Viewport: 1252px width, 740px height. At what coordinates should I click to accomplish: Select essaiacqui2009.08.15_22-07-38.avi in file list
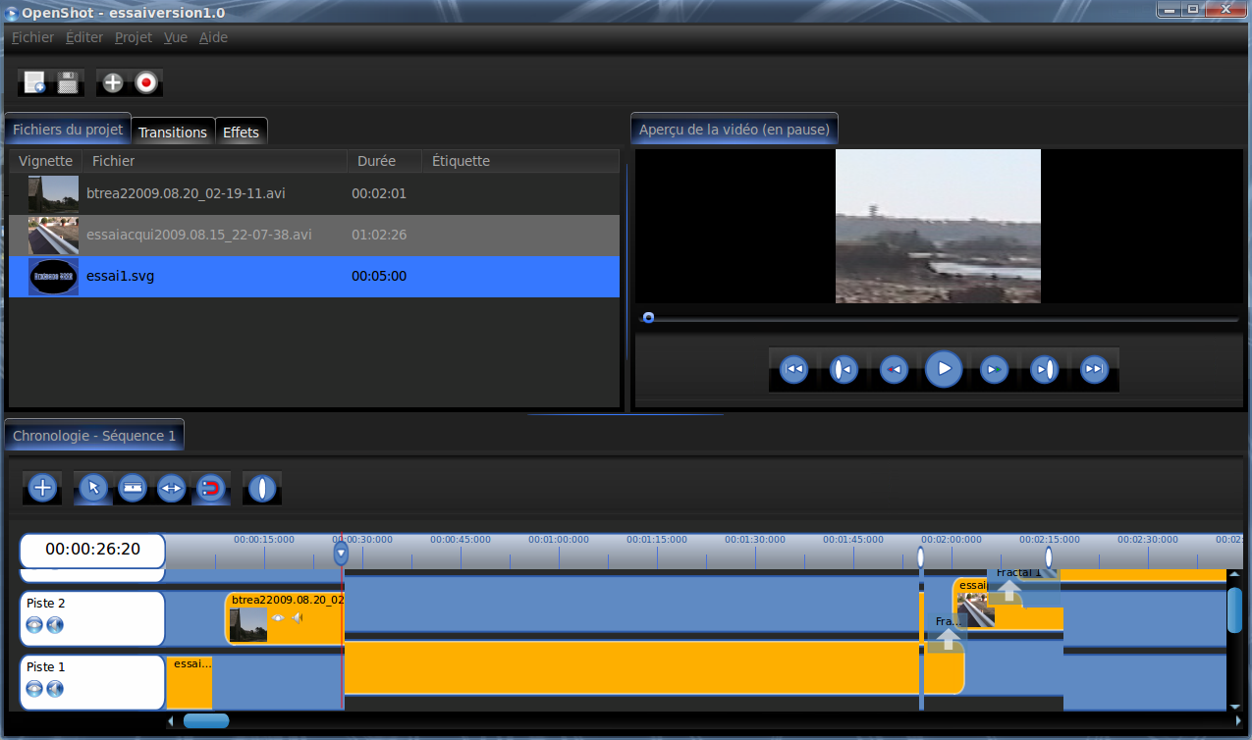pos(199,236)
